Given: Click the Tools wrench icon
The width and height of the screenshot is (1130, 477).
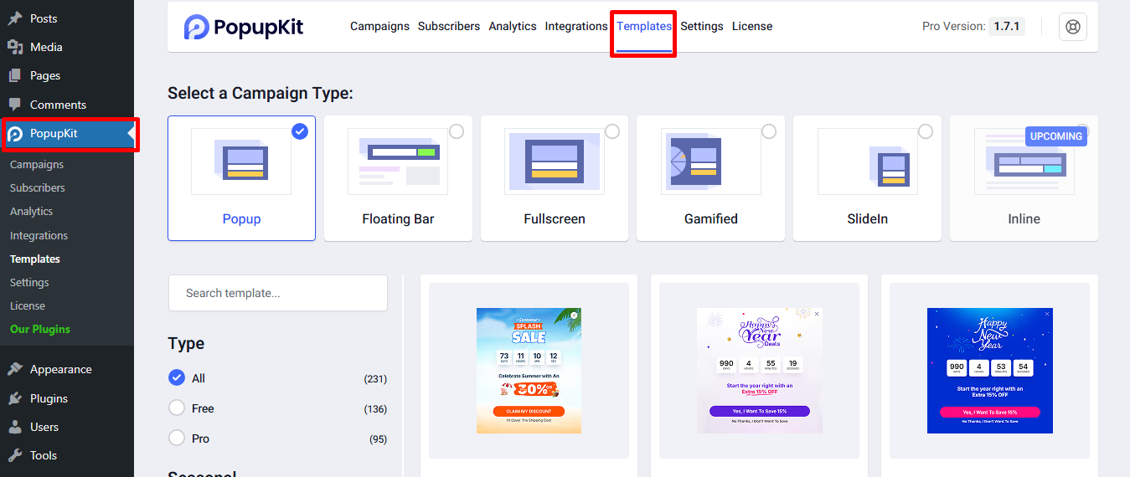Looking at the screenshot, I should click(x=15, y=455).
